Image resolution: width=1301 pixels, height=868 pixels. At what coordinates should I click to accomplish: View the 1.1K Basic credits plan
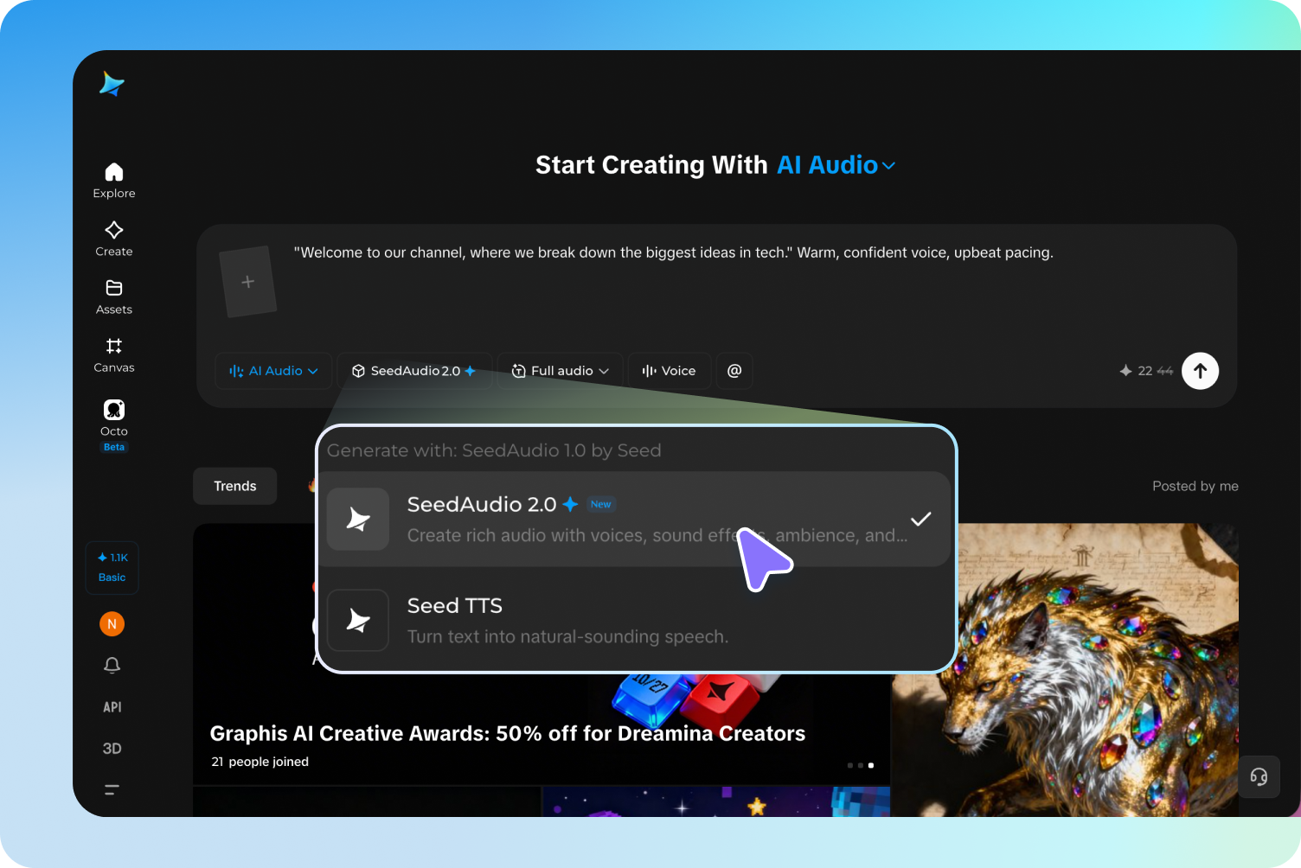(x=112, y=567)
